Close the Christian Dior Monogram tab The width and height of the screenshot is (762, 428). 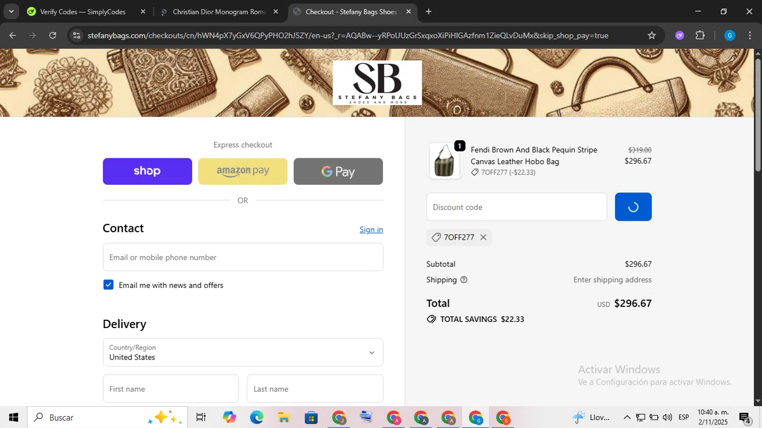coord(276,12)
